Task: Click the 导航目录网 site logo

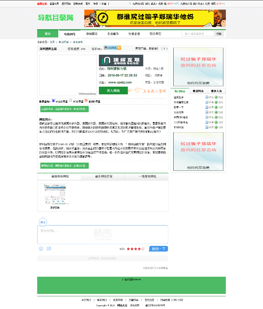Action: coord(55,18)
